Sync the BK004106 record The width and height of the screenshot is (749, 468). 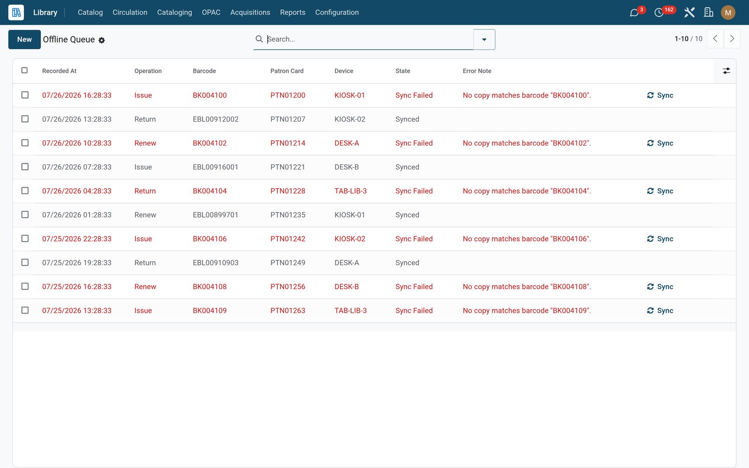tap(660, 239)
